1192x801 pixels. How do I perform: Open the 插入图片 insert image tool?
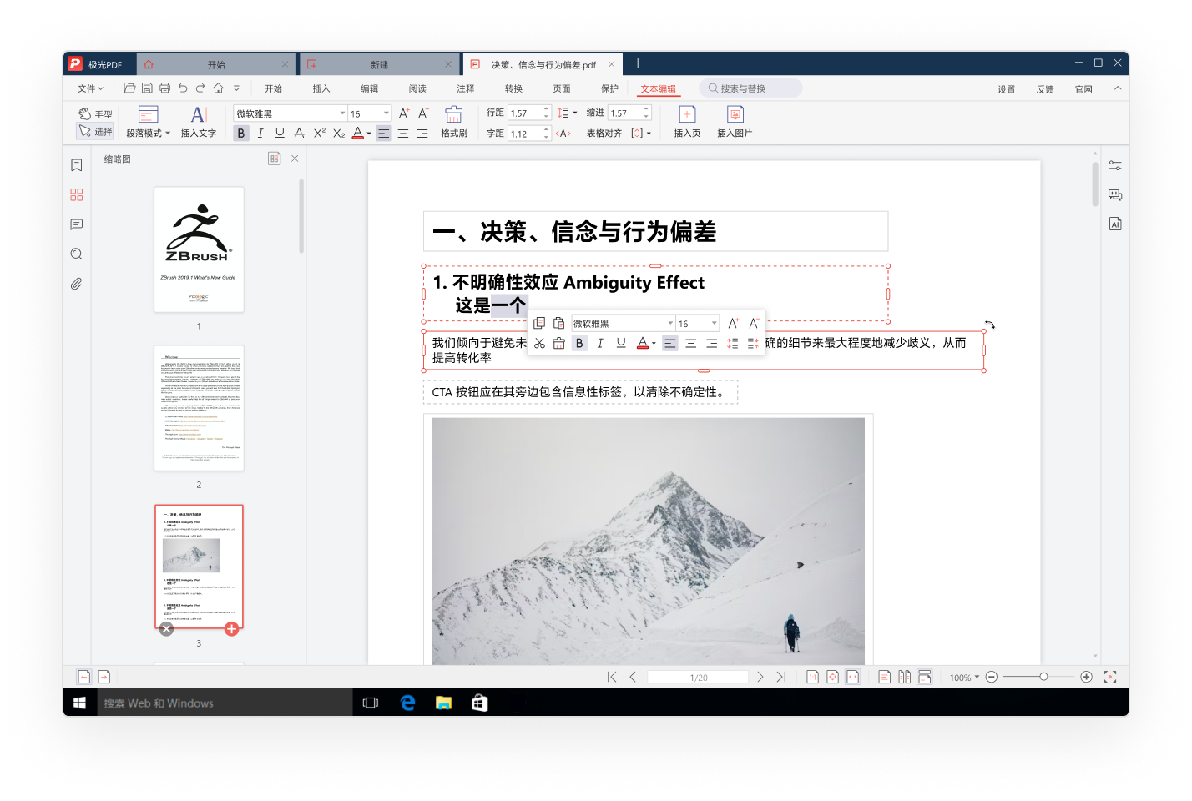(735, 121)
